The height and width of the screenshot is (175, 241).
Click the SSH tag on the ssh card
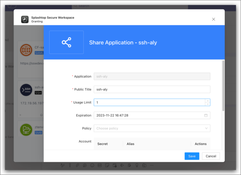point(38,93)
